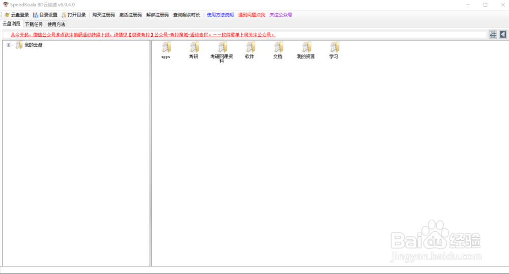Minimize the SpeedKoala window
509x274 pixels.
(x=468, y=5)
